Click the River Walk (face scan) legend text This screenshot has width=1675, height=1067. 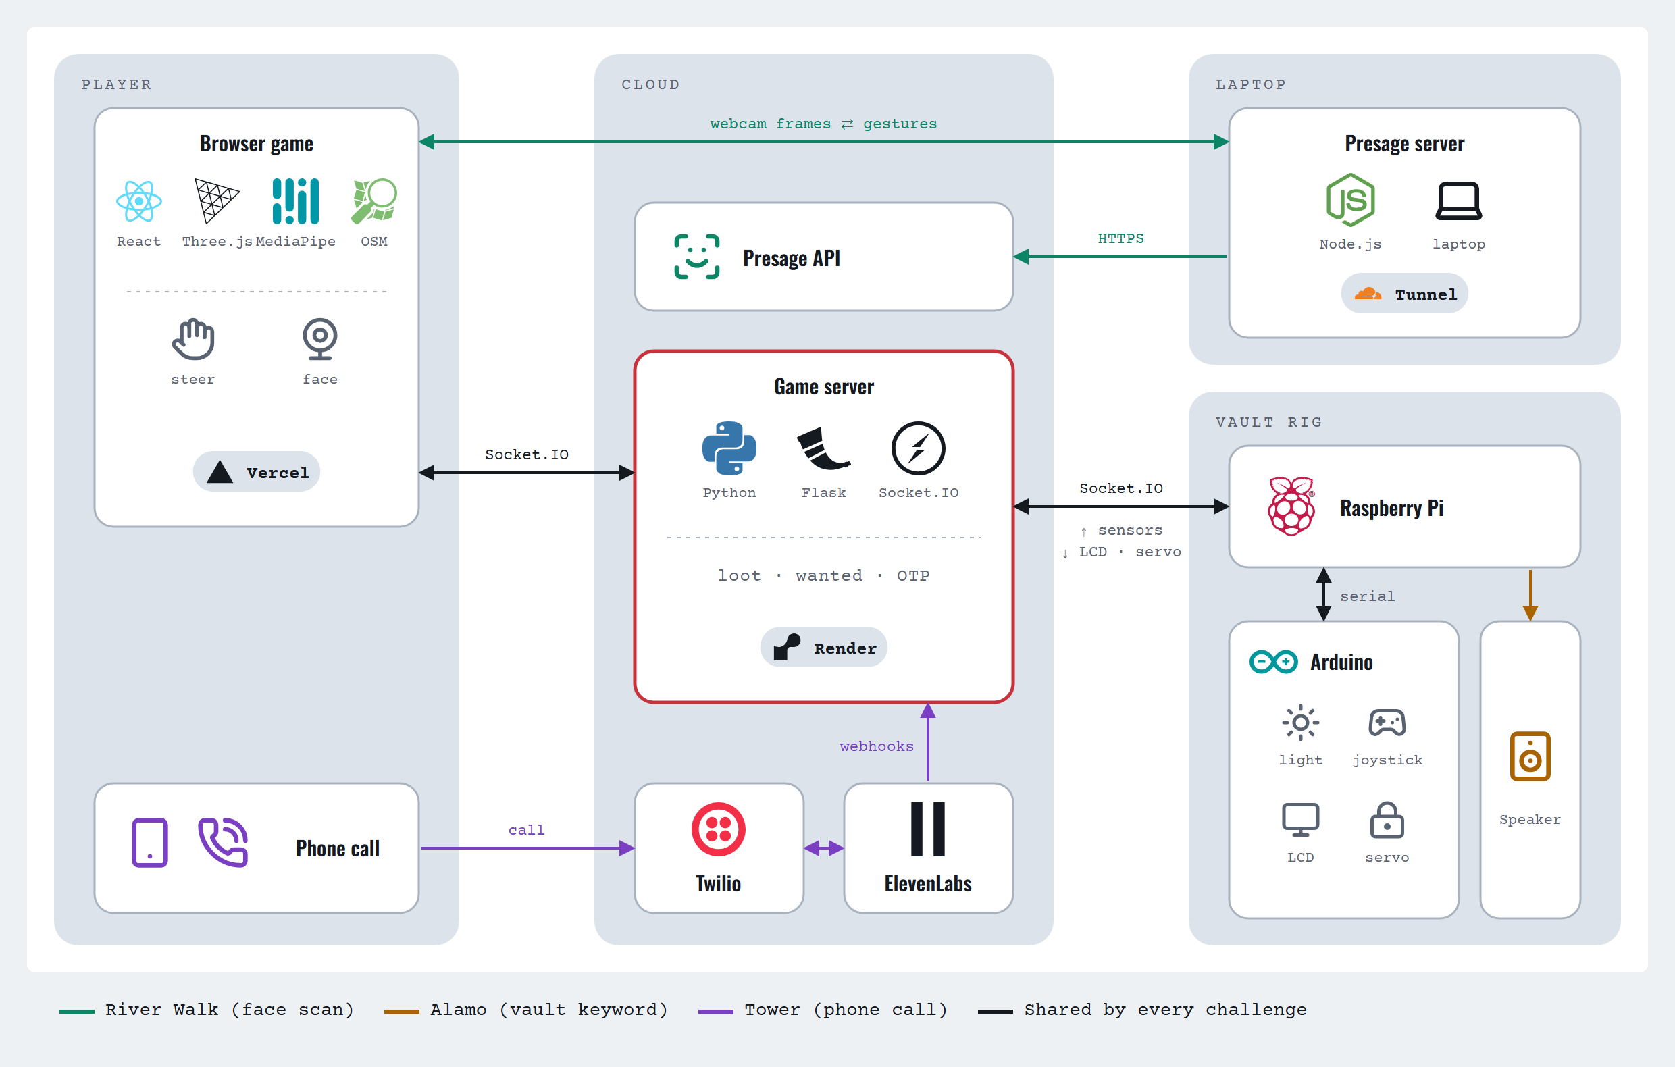coord(230,1010)
